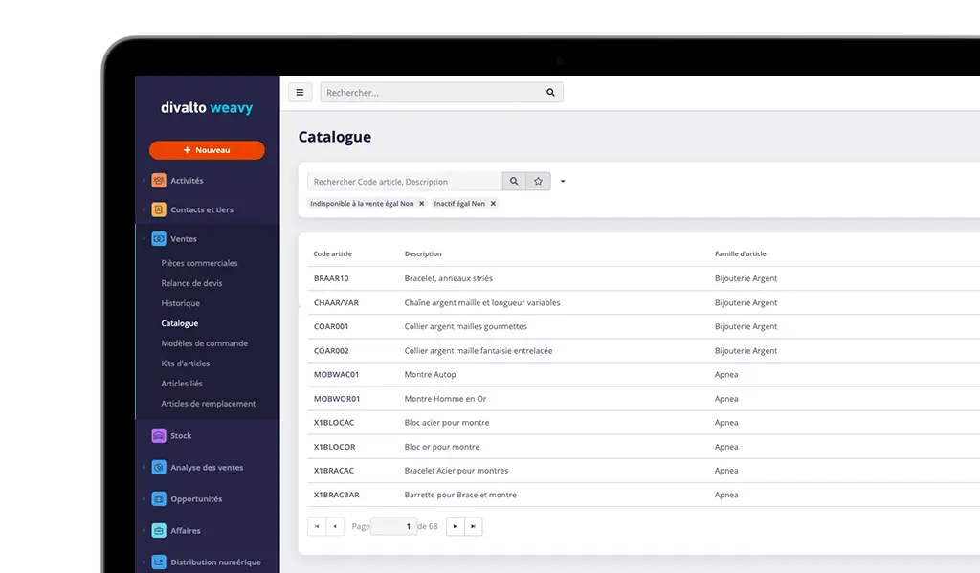The width and height of the screenshot is (980, 573).
Task: Go to first page button
Action: pyautogui.click(x=317, y=526)
